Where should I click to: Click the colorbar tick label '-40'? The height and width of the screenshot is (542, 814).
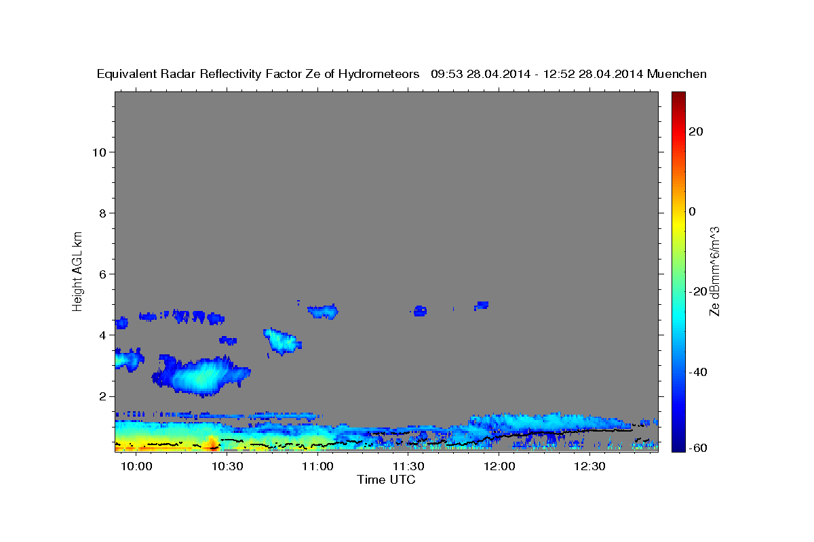(697, 372)
